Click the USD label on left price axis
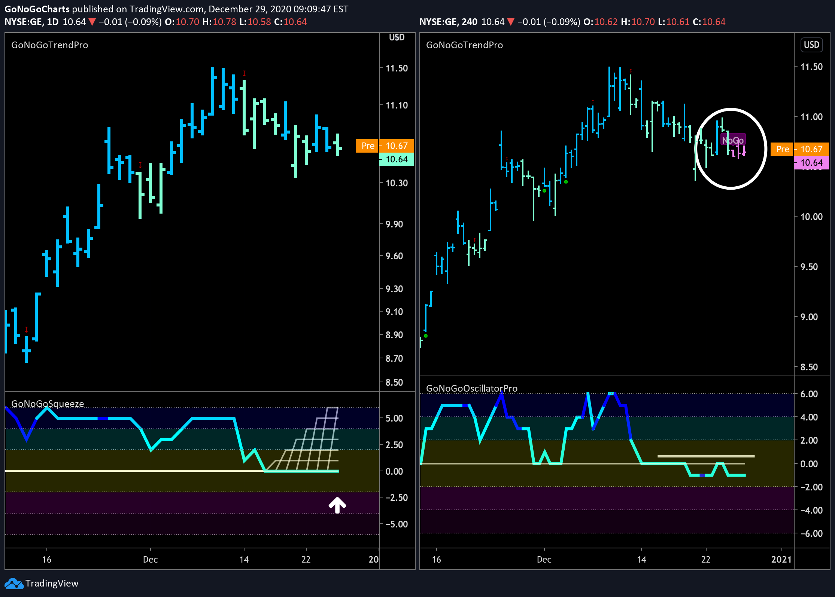 point(397,37)
